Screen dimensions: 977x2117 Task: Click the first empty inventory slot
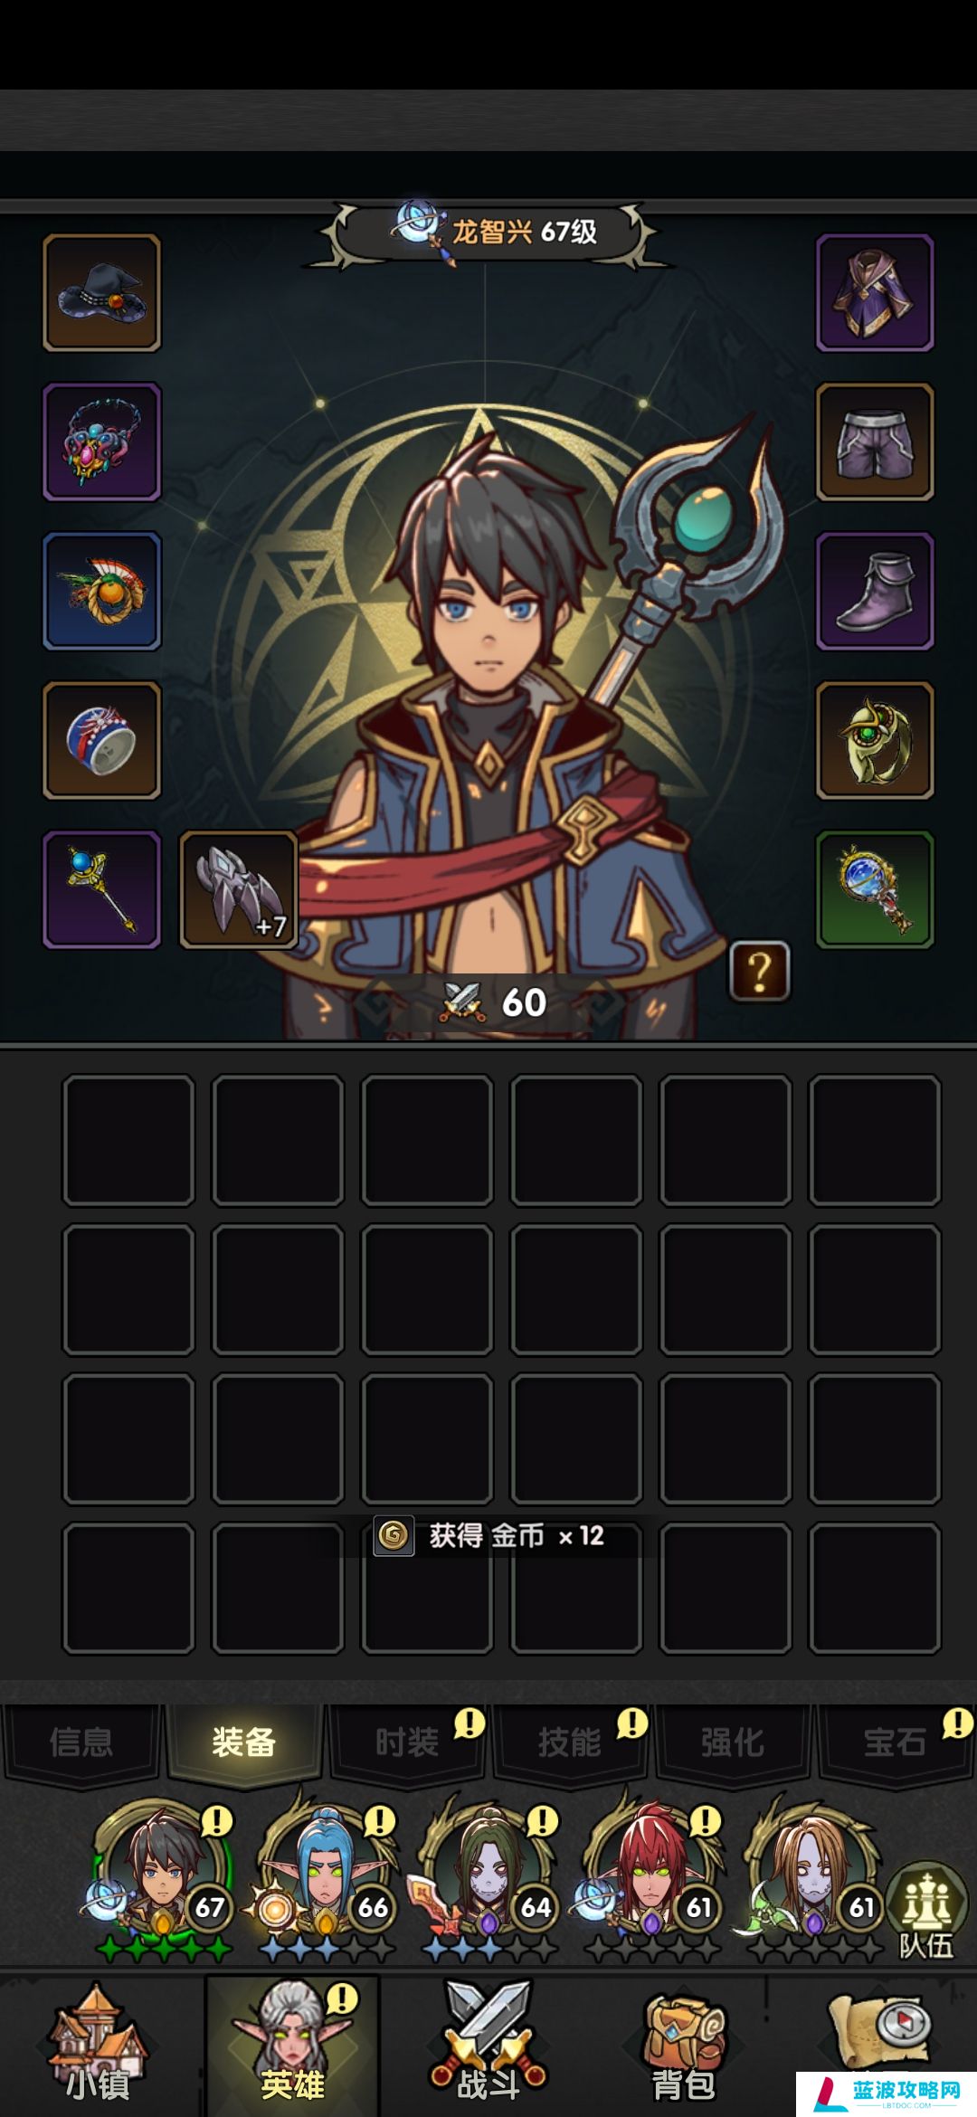[x=128, y=1140]
